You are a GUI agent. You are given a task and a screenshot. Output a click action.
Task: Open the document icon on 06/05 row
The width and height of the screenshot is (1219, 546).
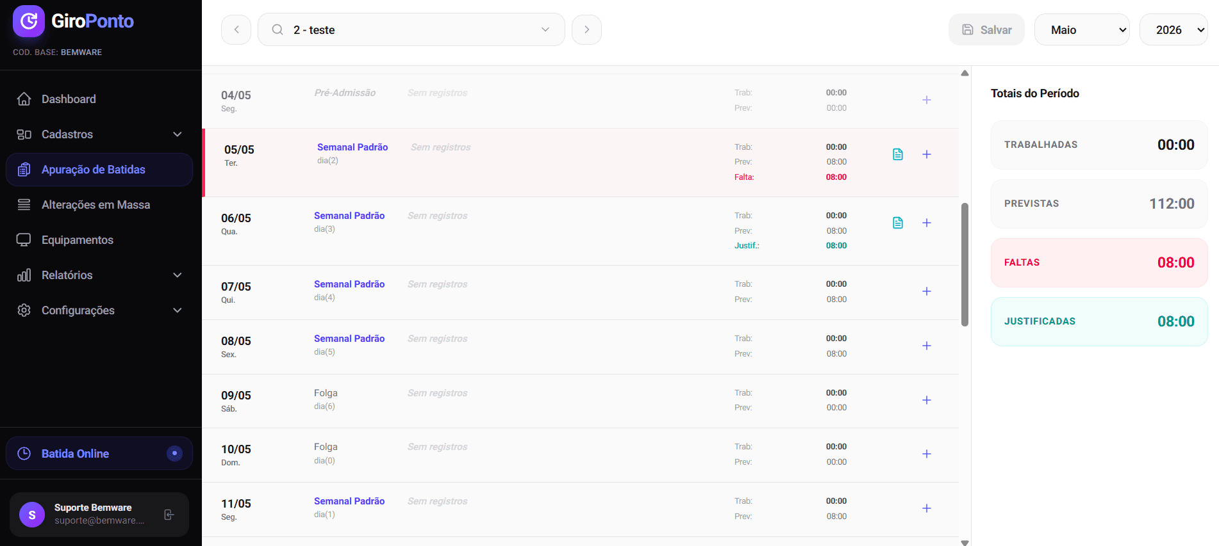pyautogui.click(x=898, y=223)
